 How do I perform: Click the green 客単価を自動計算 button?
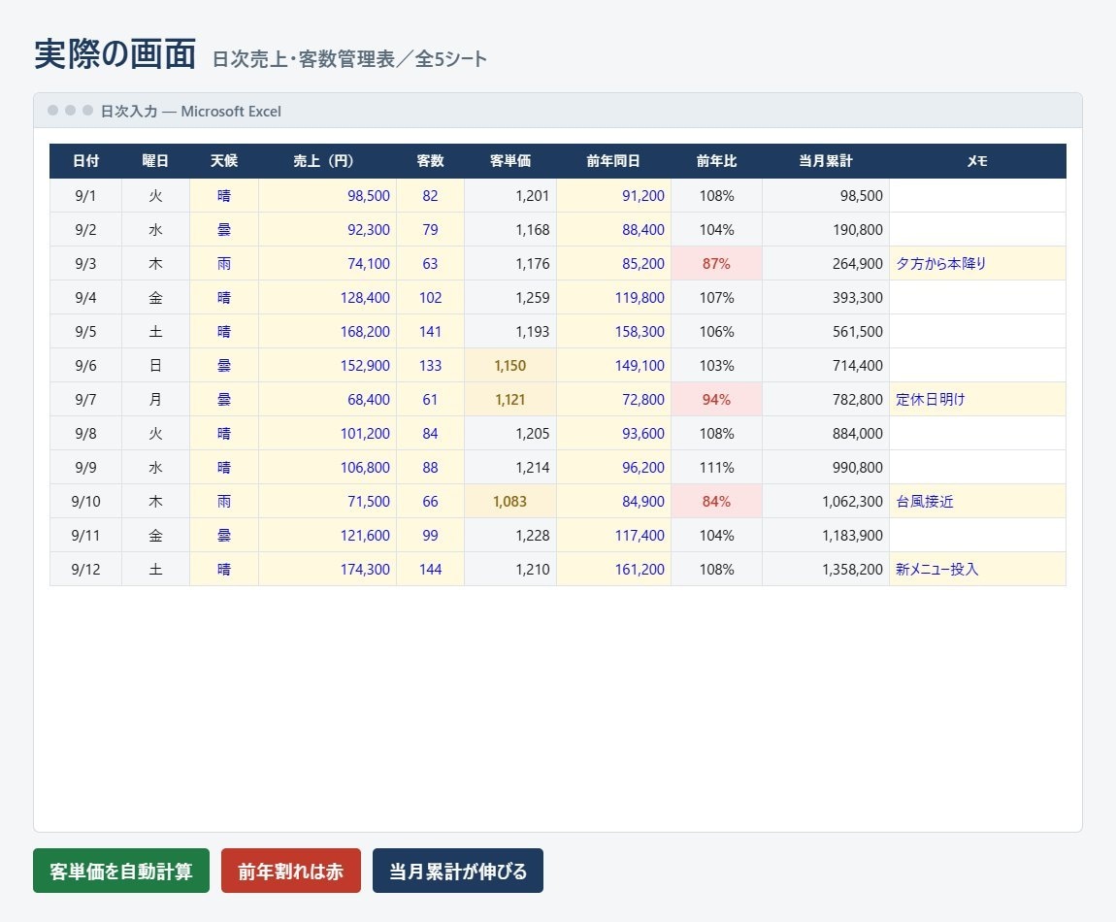pyautogui.click(x=121, y=870)
